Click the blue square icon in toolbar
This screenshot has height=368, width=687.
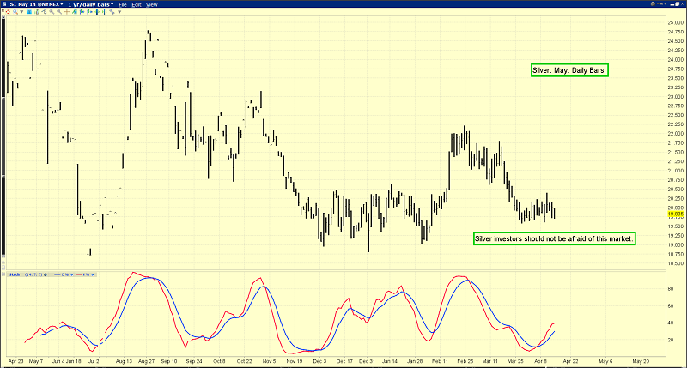(29, 11)
